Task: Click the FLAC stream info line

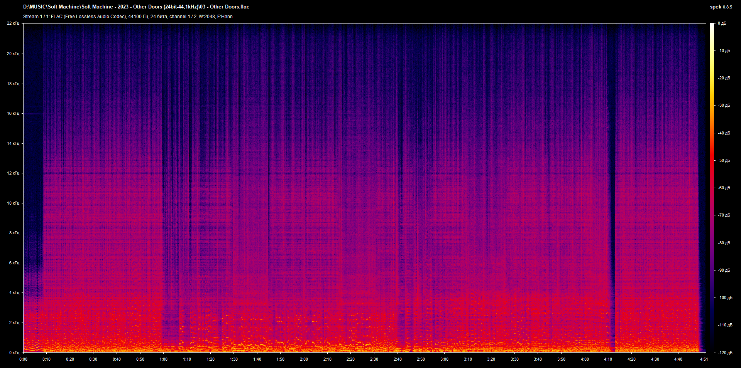Action: tap(128, 17)
